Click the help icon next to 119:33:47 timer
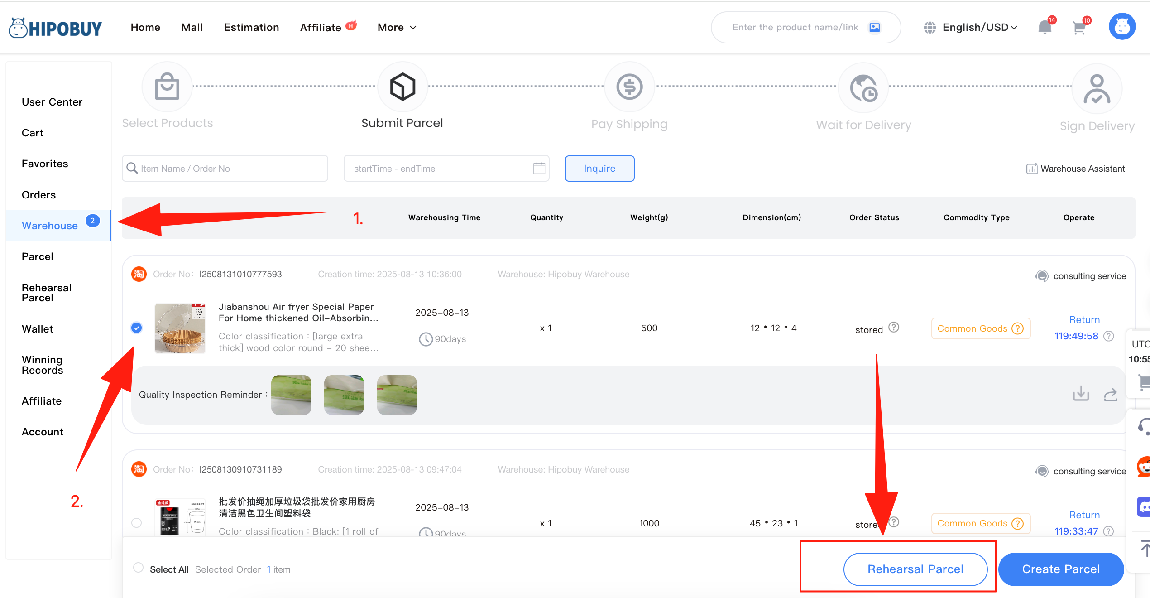 [x=1109, y=531]
